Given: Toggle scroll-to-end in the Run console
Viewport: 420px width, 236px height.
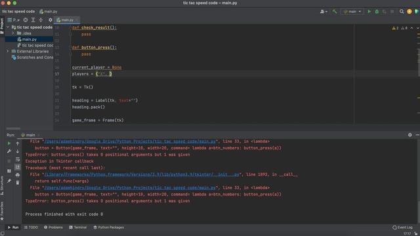Looking at the screenshot, I should (x=18, y=167).
